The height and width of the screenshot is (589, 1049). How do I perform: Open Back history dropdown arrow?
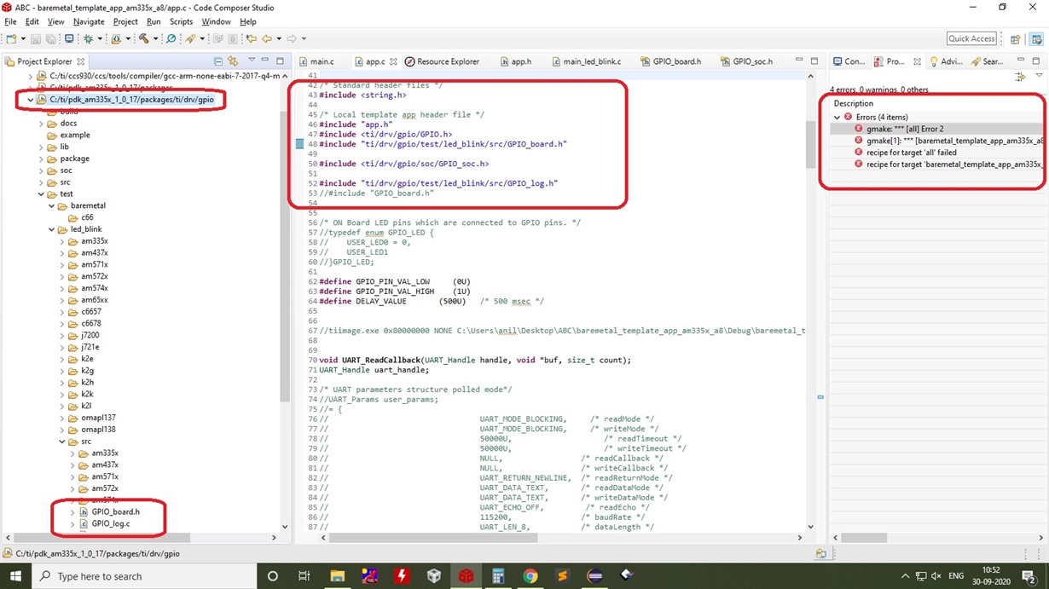point(279,38)
